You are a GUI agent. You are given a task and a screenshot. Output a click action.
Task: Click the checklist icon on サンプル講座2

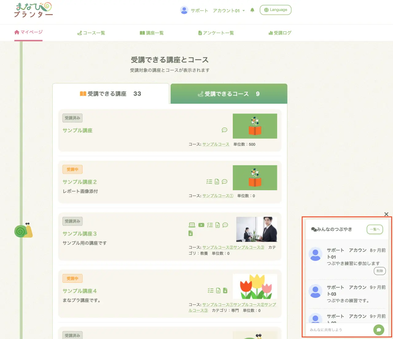tap(209, 182)
